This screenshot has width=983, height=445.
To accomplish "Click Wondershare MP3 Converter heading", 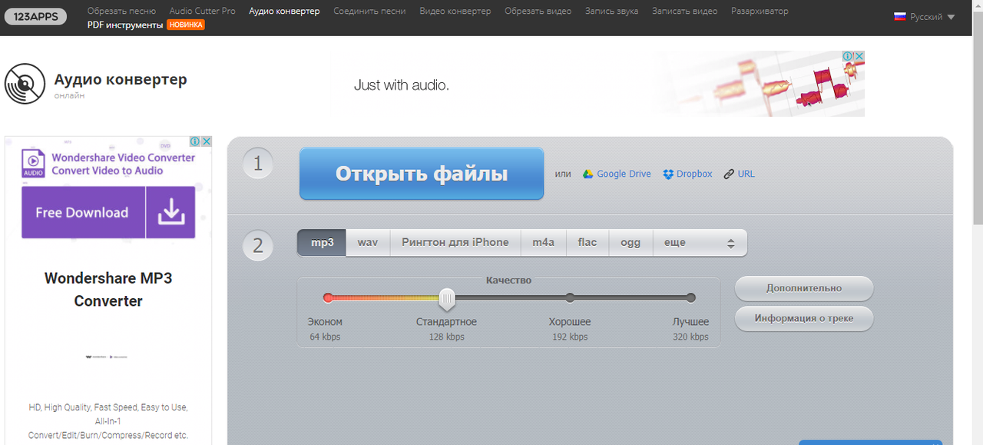I will [108, 290].
